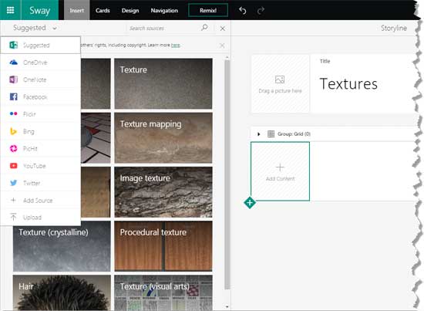Select the OneDrive cloud icon
424x311 pixels.
(14, 63)
